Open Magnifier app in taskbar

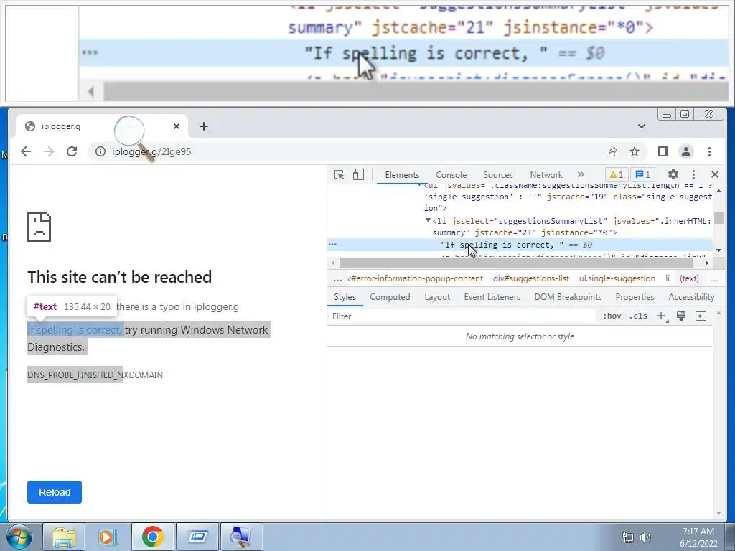[x=241, y=537]
